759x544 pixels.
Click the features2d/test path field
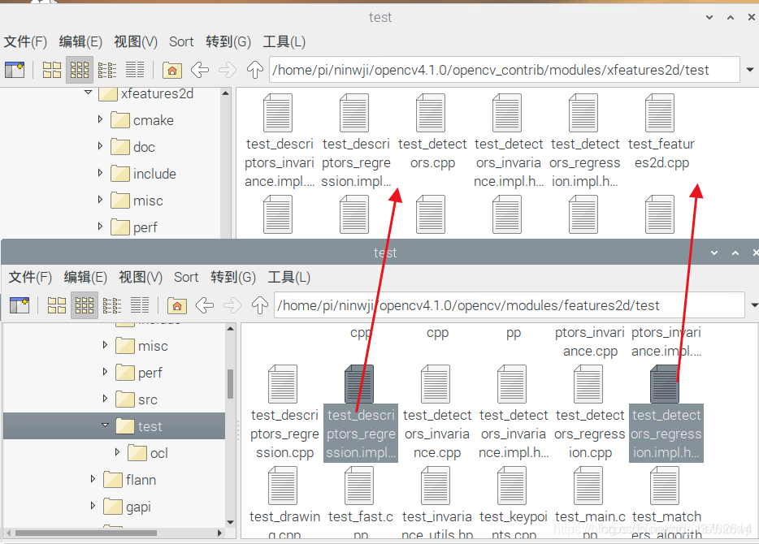coord(510,305)
